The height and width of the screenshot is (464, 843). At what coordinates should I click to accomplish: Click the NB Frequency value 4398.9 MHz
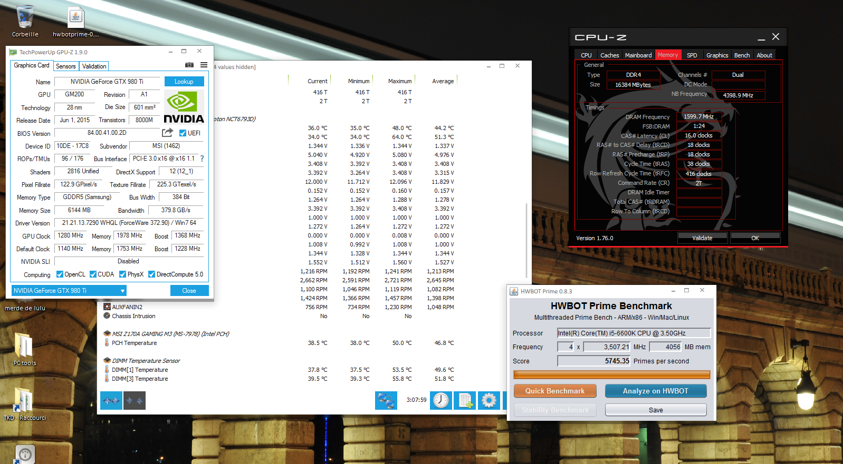[x=738, y=95]
